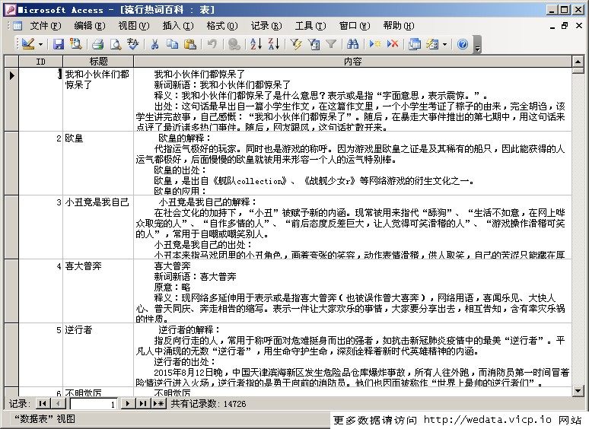The width and height of the screenshot is (589, 429).
Task: Click vertical scrollbar up arrow
Action: (578, 61)
